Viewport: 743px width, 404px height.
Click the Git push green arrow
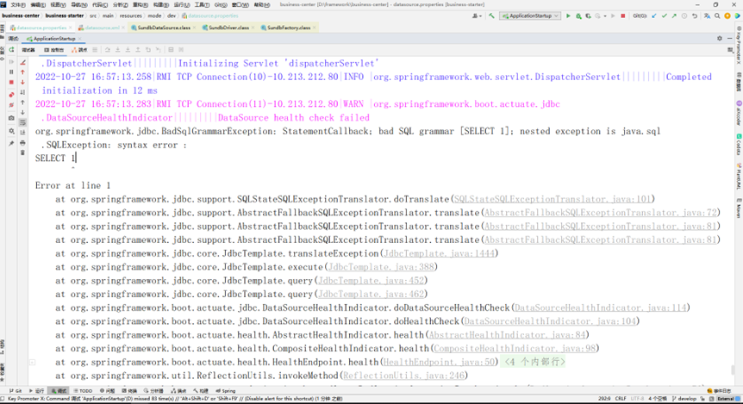tap(674, 16)
